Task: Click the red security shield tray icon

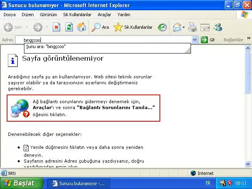Action: (x=230, y=183)
